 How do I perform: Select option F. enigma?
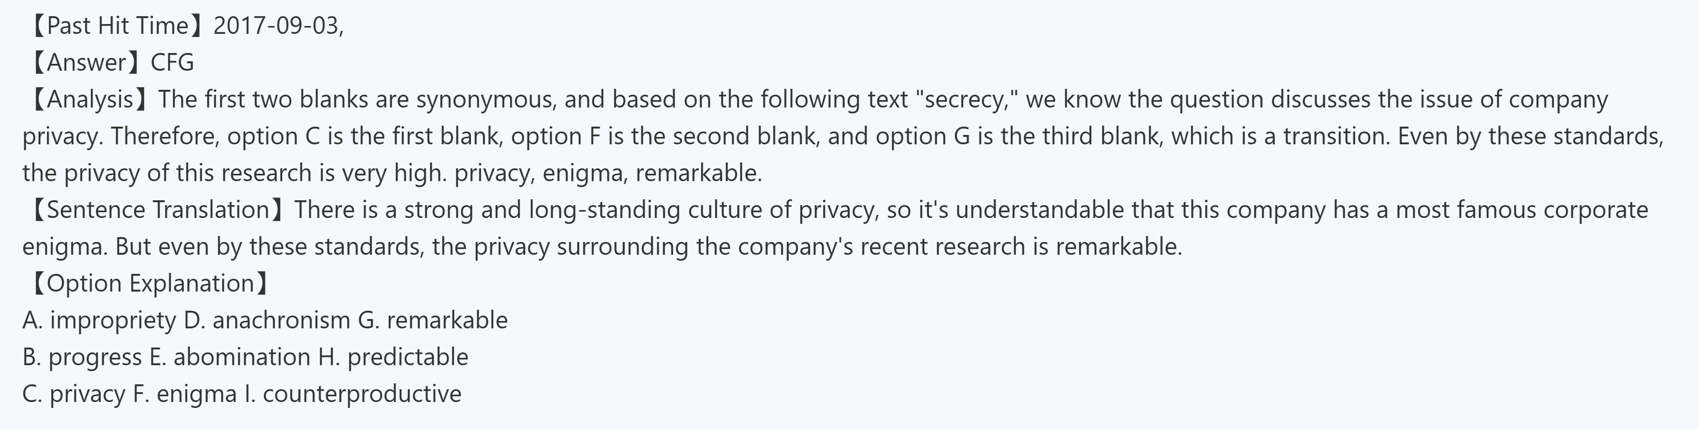(185, 394)
